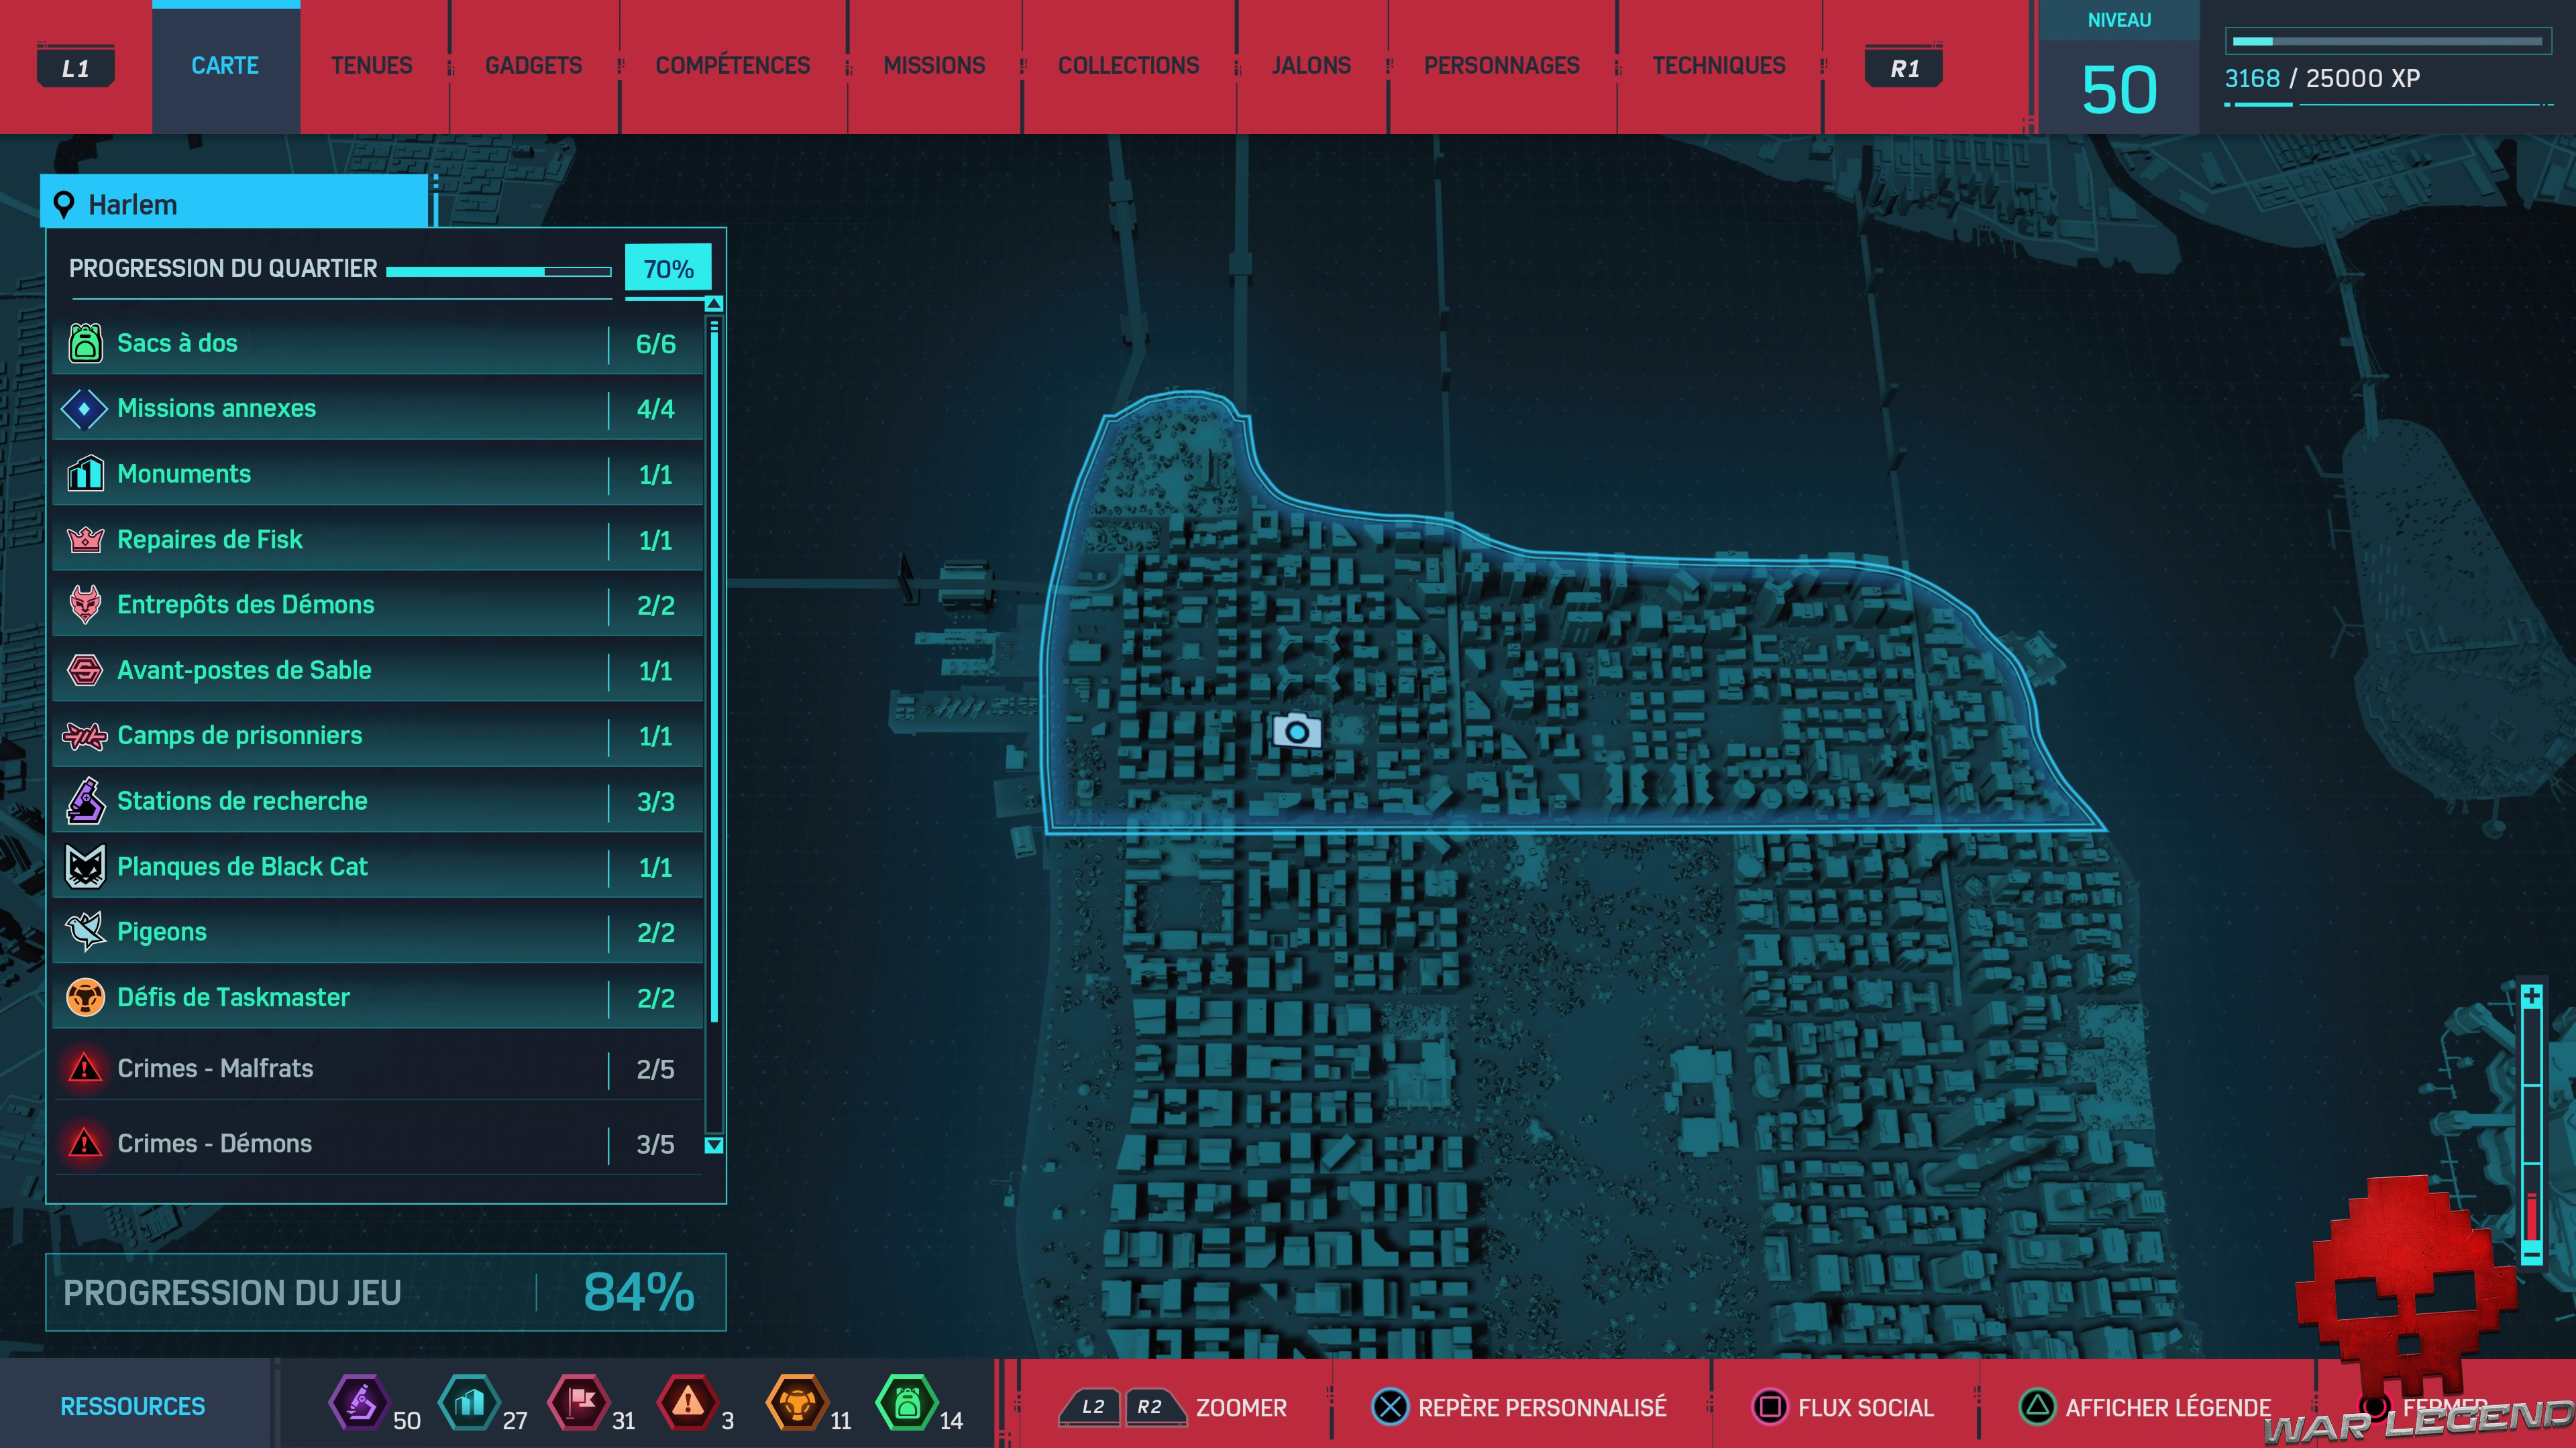Switch to the COMPÉTENCES tab

[x=732, y=66]
